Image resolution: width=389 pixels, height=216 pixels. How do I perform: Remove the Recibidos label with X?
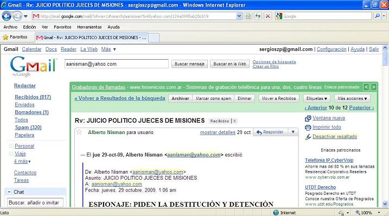pos(234,121)
